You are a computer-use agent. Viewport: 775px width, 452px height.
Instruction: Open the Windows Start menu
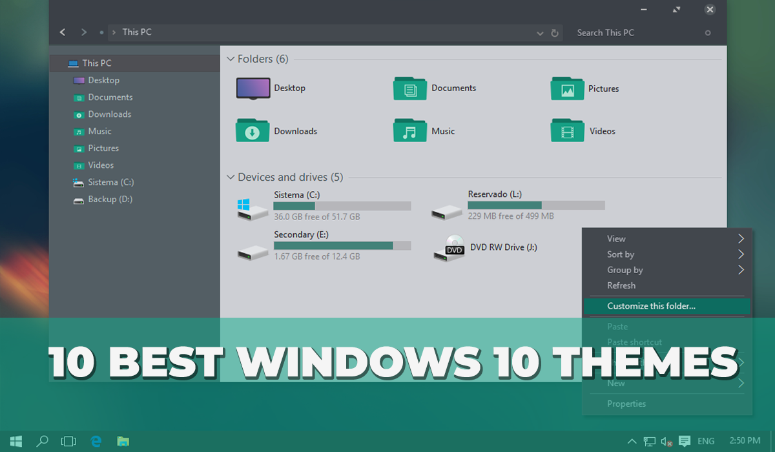point(16,442)
